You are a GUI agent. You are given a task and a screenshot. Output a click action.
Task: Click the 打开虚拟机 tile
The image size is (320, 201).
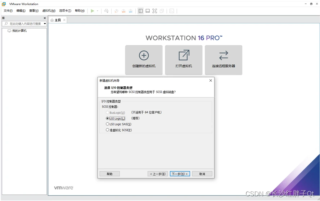(184, 60)
